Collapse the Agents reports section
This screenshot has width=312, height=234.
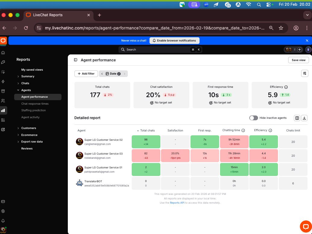tap(18, 90)
